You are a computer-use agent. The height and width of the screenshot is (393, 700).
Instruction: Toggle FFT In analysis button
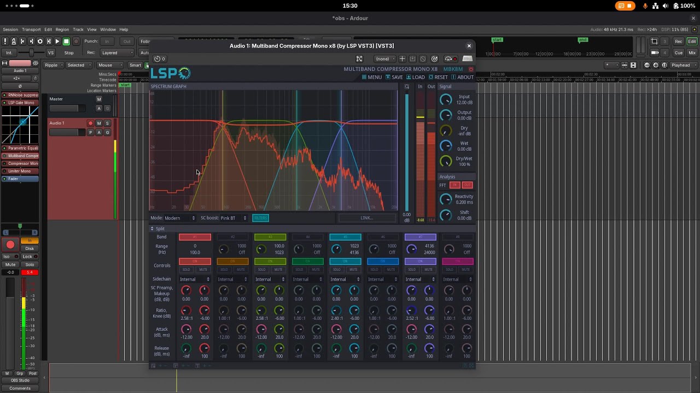click(x=454, y=185)
